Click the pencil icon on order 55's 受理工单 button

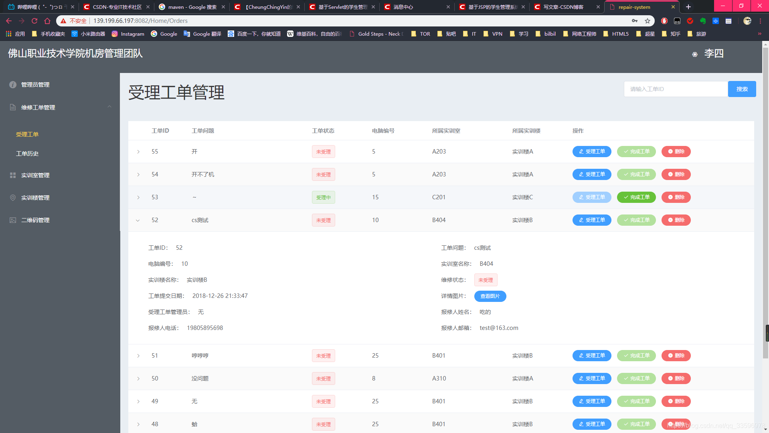tap(581, 152)
